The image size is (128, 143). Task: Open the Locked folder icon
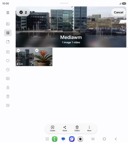click(8, 87)
